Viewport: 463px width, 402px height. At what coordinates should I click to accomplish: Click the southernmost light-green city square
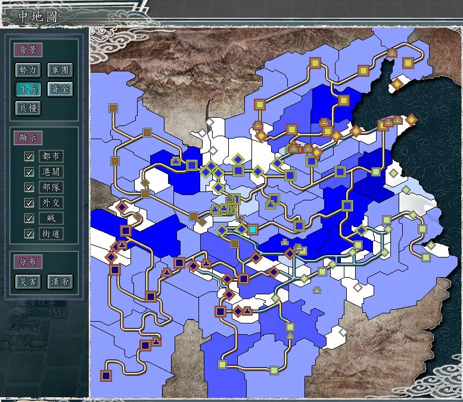click(274, 370)
